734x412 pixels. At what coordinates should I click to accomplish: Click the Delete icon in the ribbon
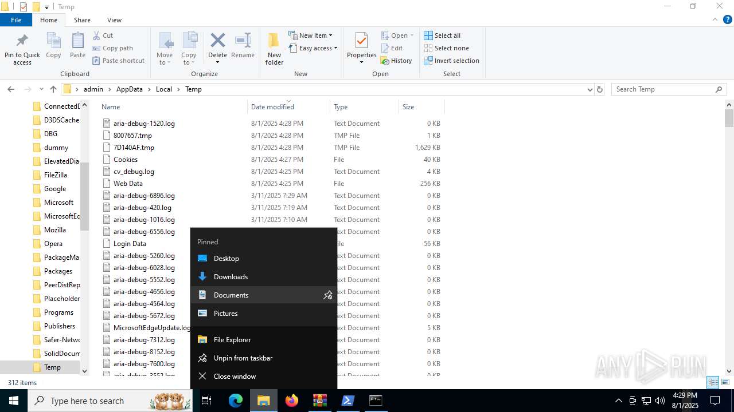click(217, 41)
